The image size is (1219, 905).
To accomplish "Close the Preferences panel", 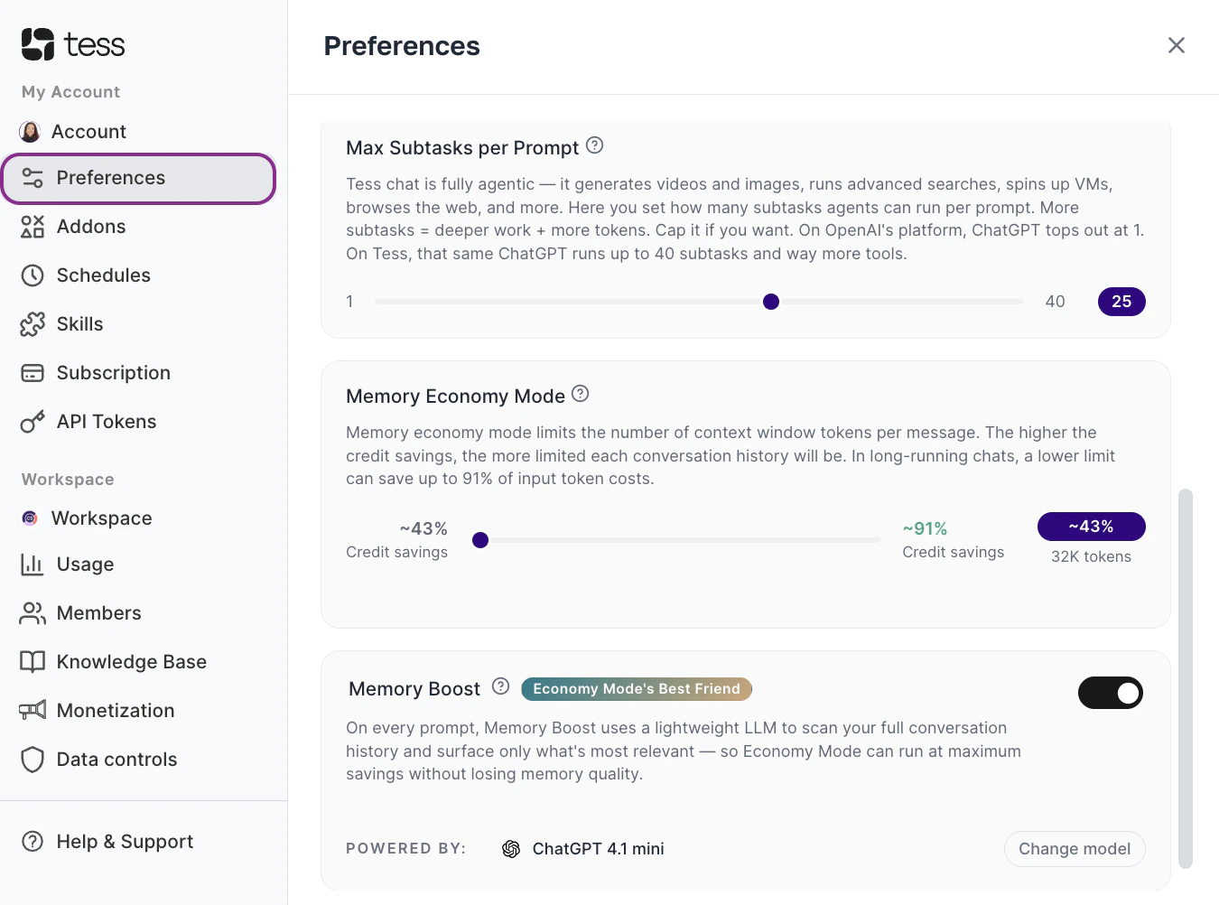I will 1176,45.
